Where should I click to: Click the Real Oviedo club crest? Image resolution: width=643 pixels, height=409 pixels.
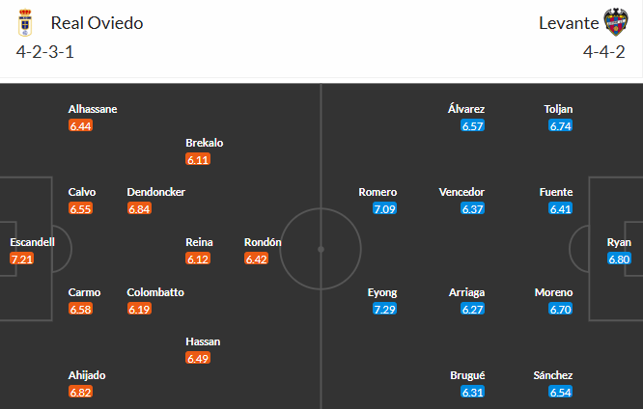28,22
